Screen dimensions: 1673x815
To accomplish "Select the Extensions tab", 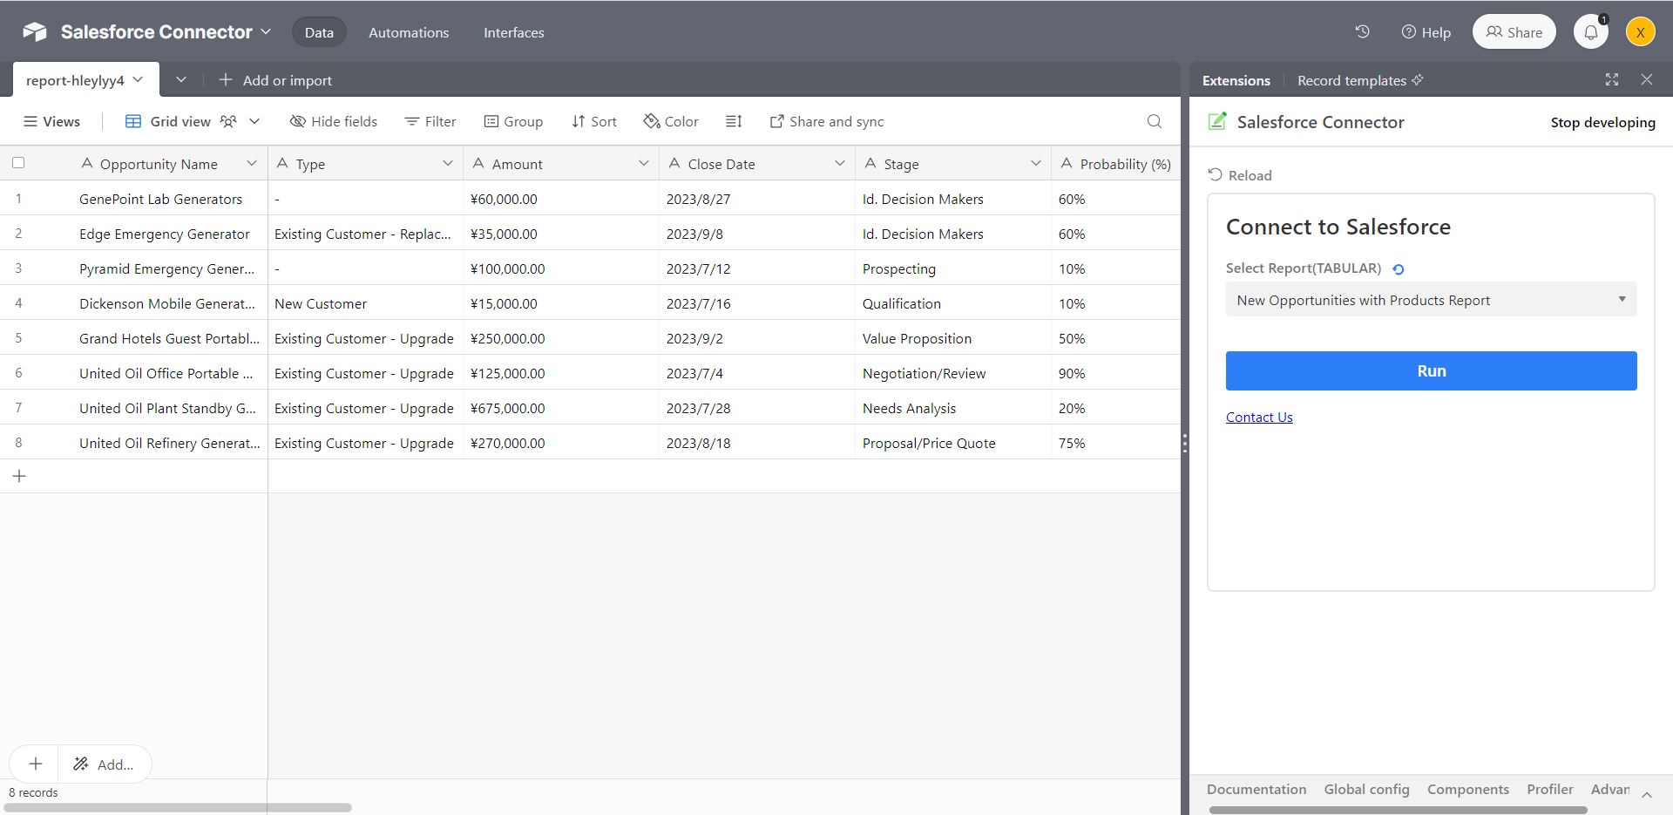I will click(x=1236, y=80).
